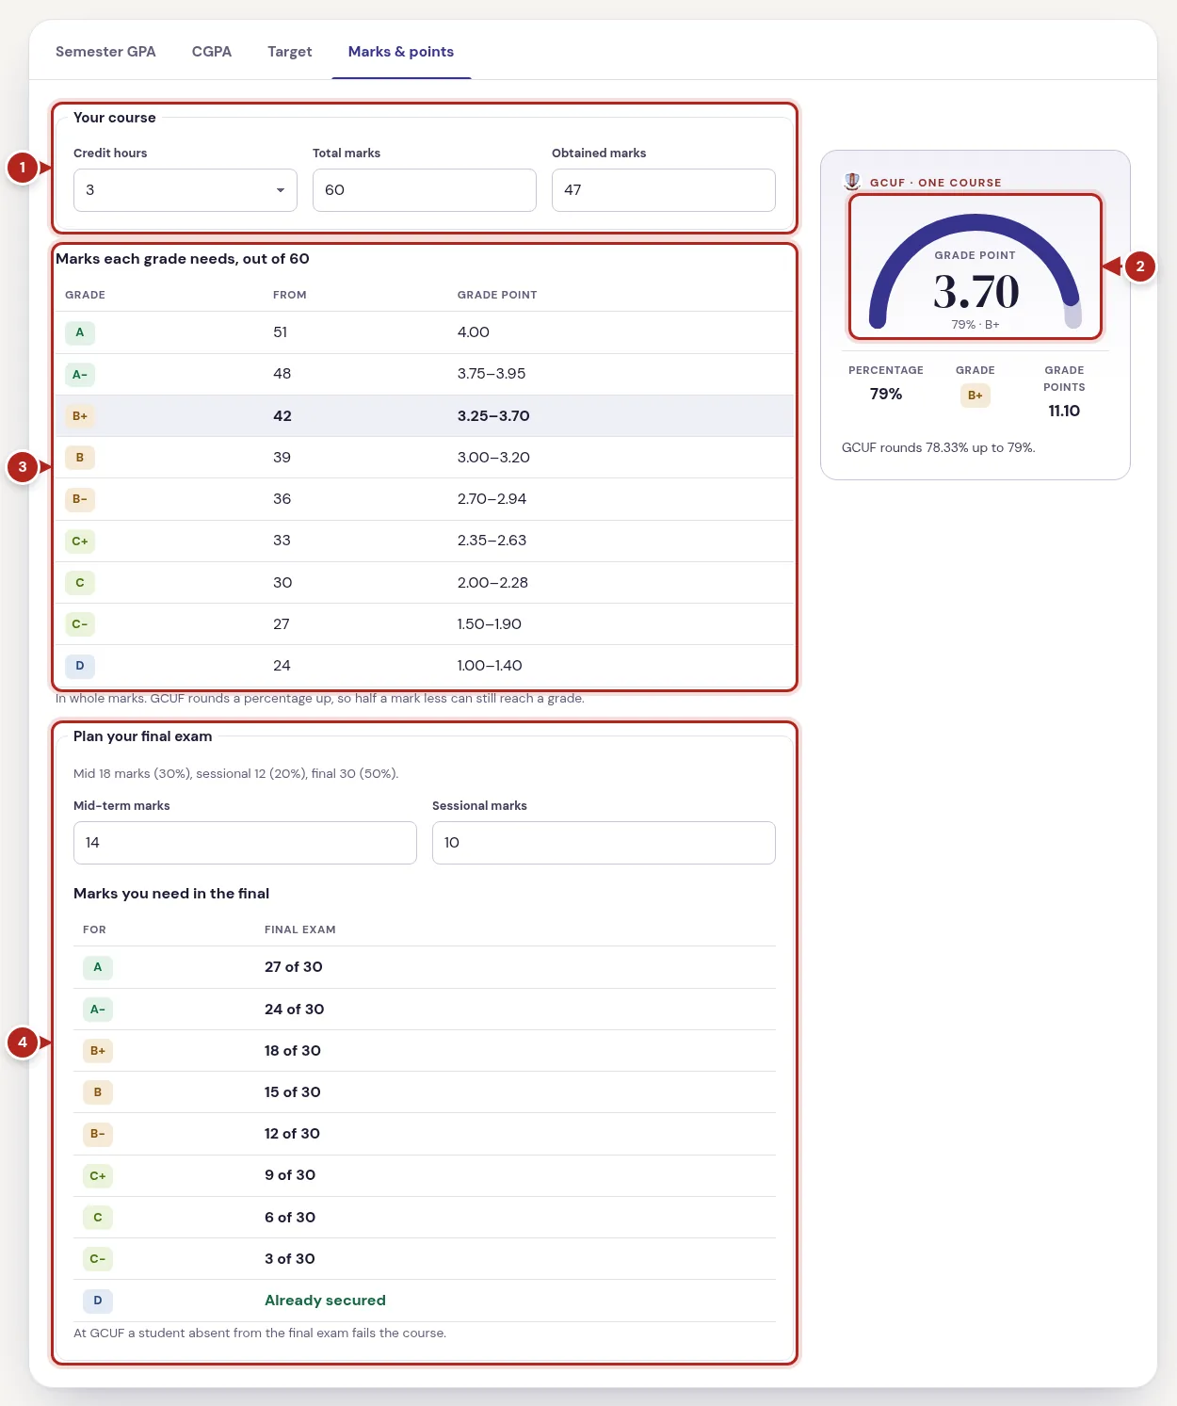Click the A- badge beside '24 of 30'
1177x1406 pixels.
[98, 1009]
